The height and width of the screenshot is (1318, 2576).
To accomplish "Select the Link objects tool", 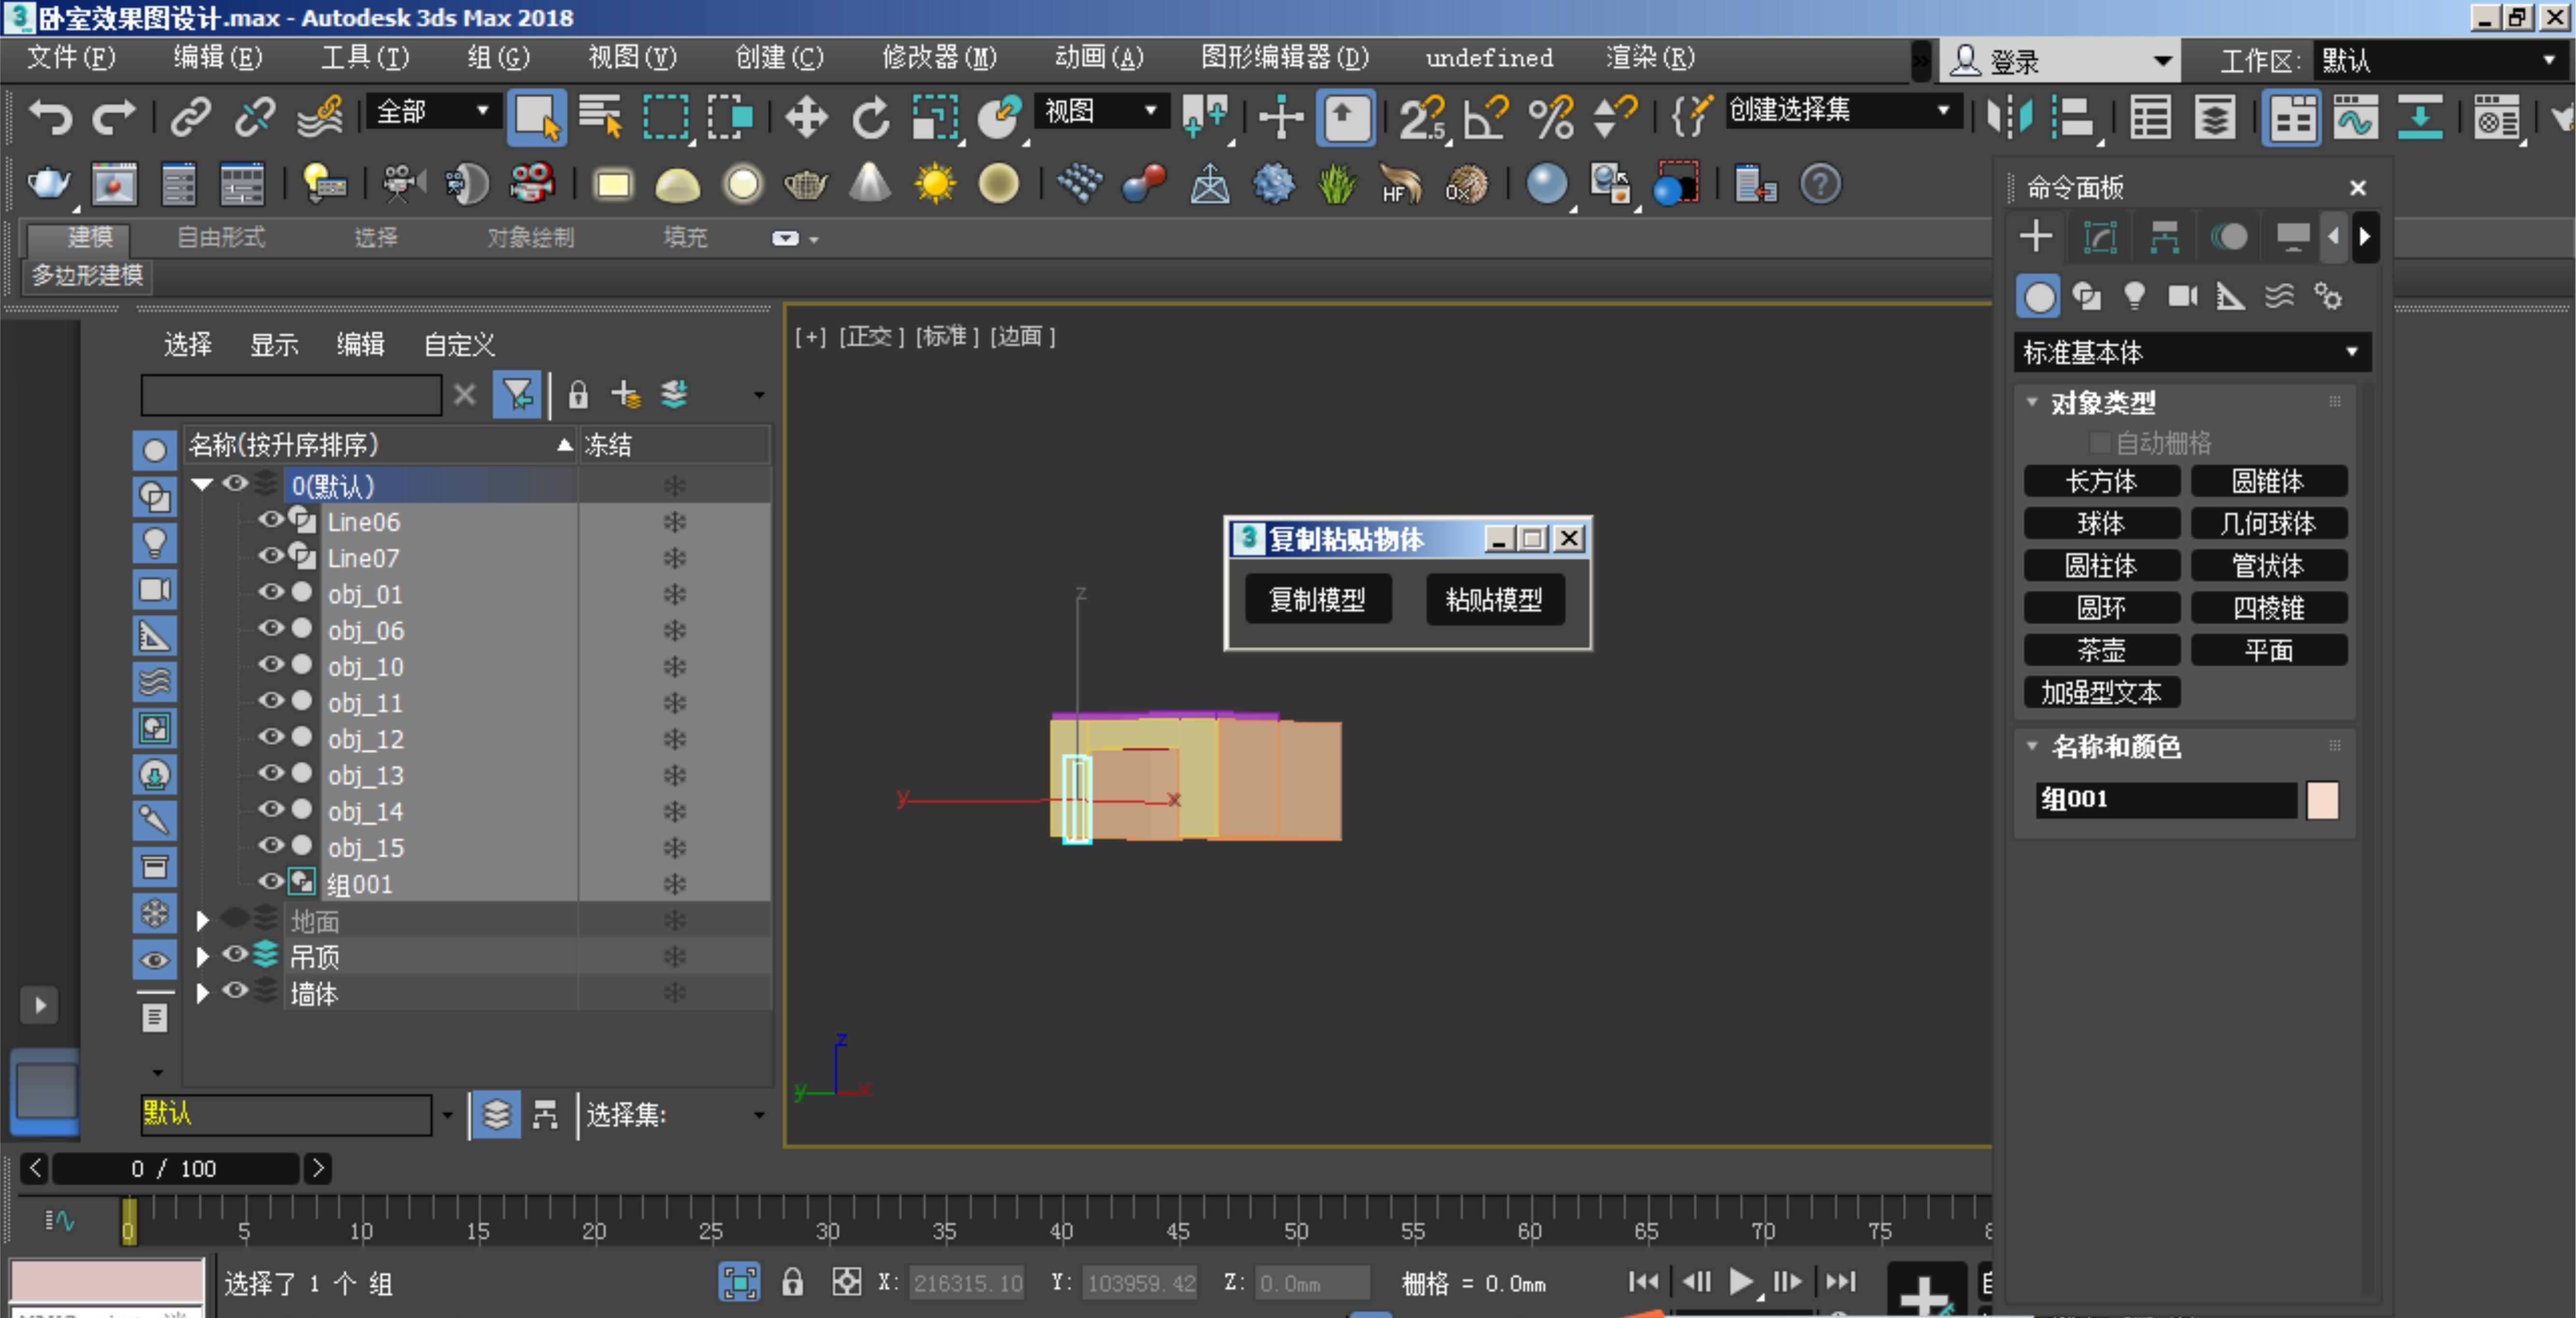I will click(x=190, y=117).
